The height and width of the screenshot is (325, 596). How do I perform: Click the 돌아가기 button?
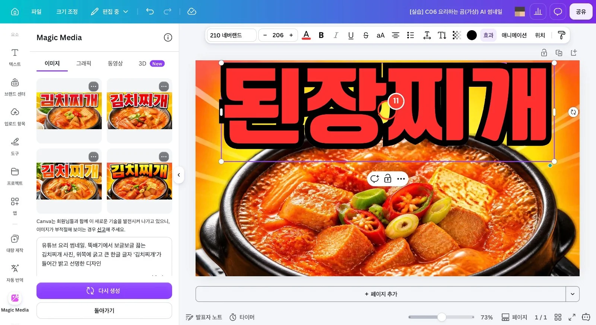click(x=104, y=310)
